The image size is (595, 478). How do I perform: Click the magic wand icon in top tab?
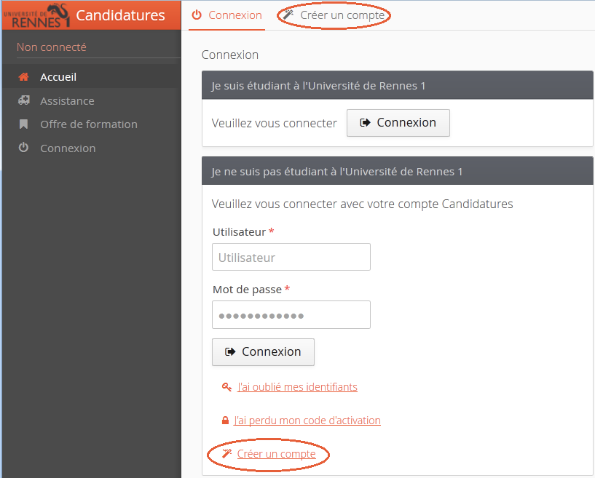[288, 15]
